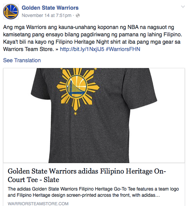
Task: Click the "Court Tee - Slate" title line
Action: point(33,180)
